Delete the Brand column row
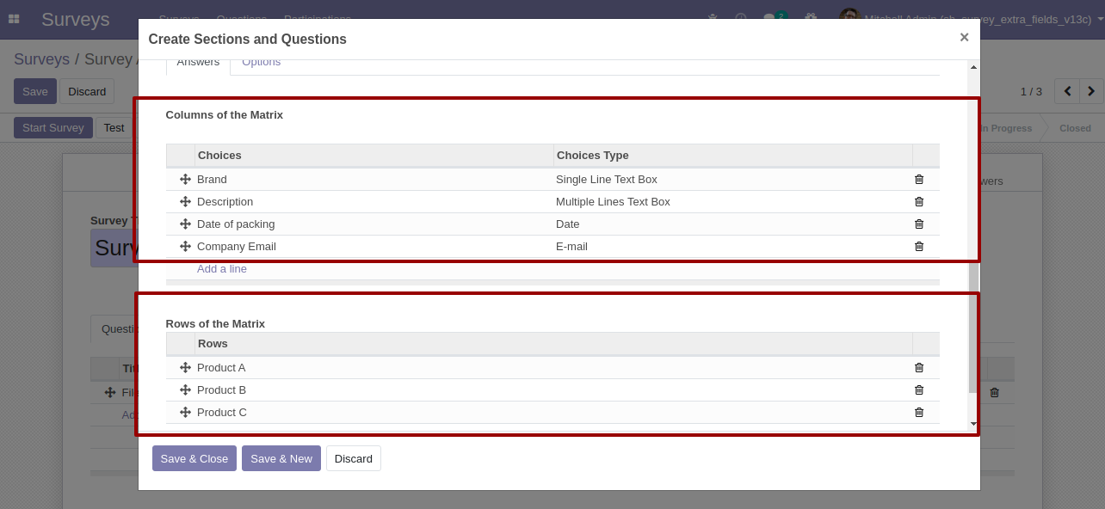The image size is (1105, 509). [918, 180]
